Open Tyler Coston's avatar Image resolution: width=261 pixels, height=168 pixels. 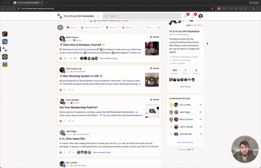click(62, 70)
